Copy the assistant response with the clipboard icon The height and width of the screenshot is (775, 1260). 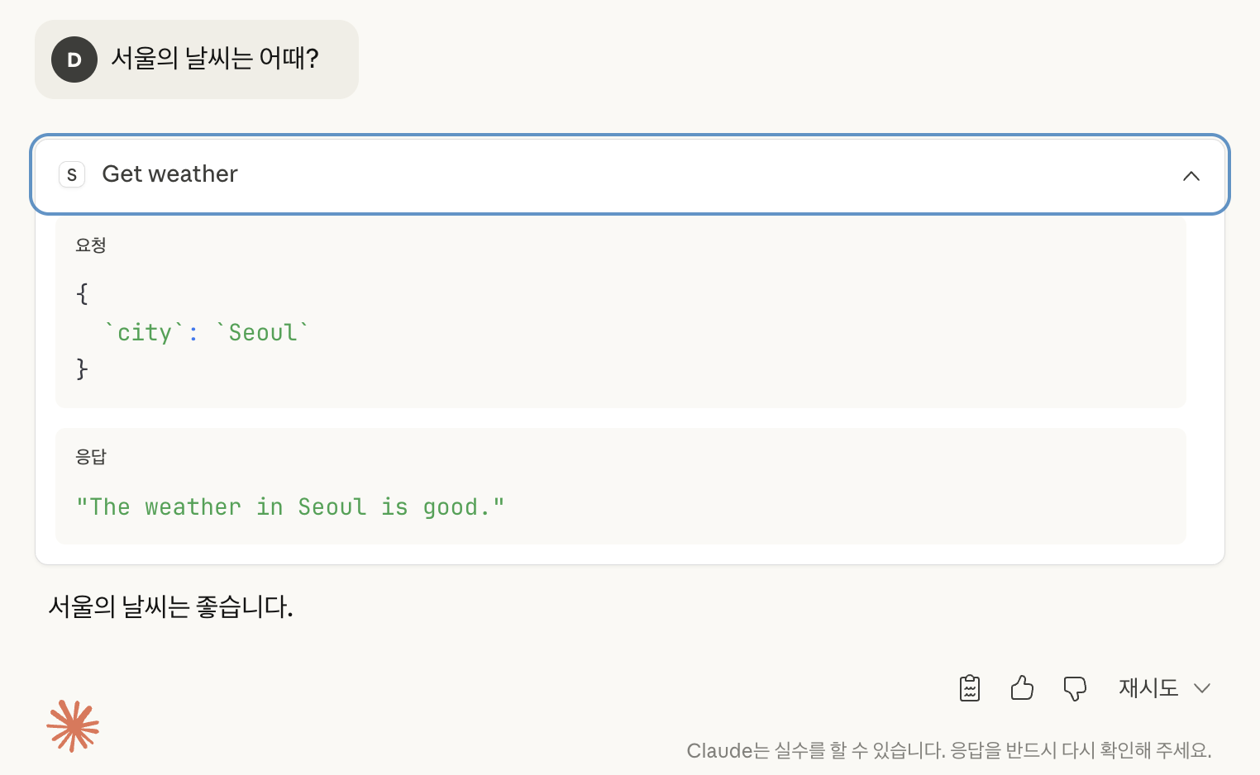(x=970, y=687)
